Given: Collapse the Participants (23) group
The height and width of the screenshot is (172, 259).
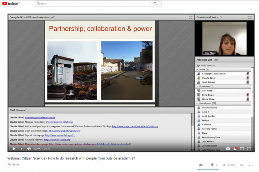Looking at the screenshot, I should (197, 103).
